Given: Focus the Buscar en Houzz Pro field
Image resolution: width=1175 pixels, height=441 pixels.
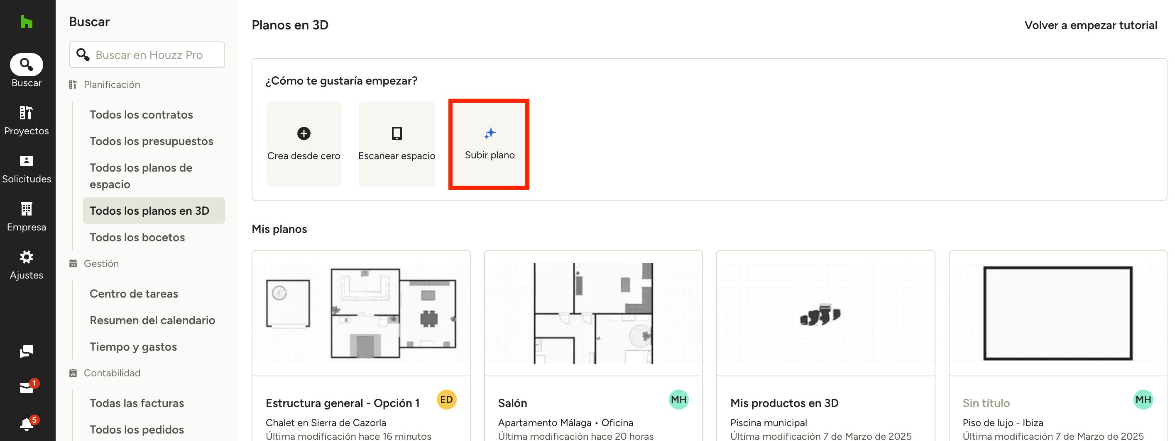Looking at the screenshot, I should (x=155, y=55).
